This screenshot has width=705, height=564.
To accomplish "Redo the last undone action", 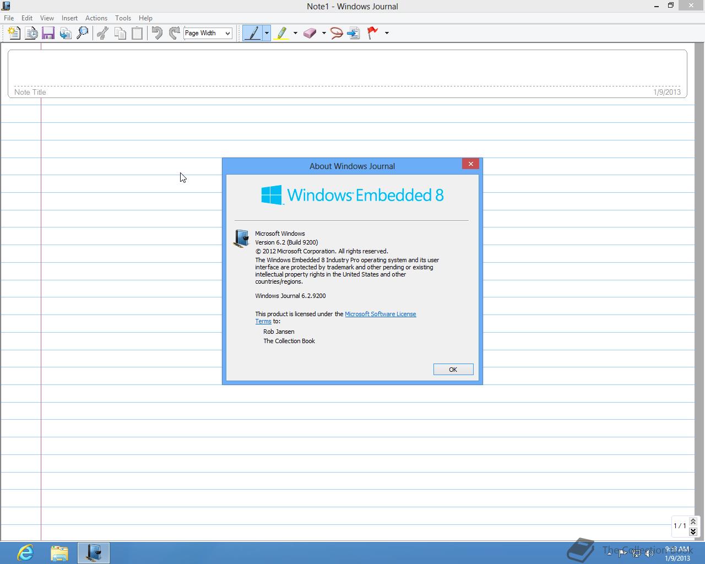I will [174, 33].
